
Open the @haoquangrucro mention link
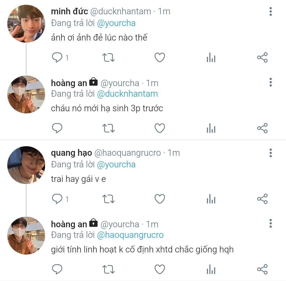(130, 235)
